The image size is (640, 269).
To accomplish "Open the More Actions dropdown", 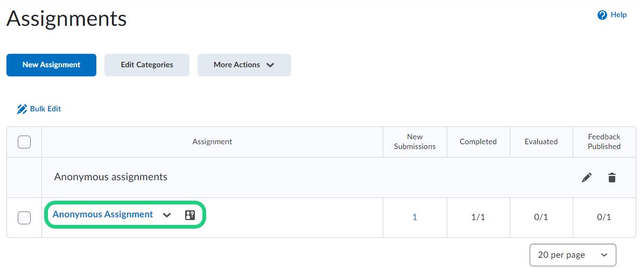I will [x=244, y=65].
